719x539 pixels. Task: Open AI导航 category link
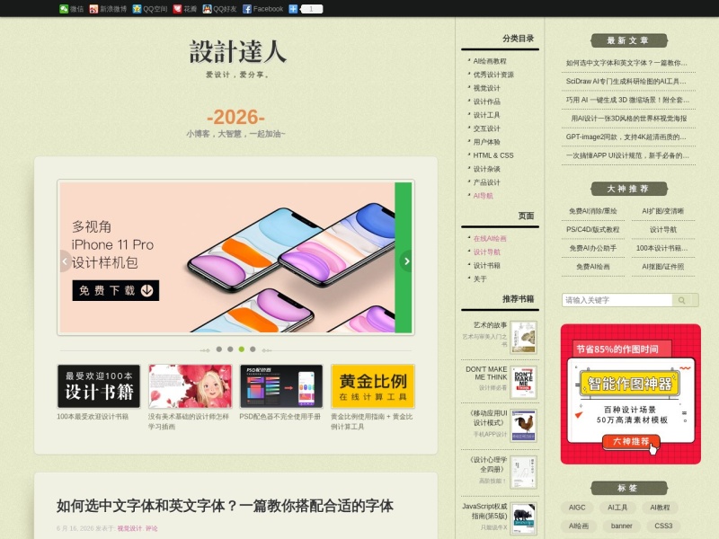point(483,196)
